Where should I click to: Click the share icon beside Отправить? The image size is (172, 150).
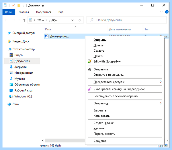89,69
